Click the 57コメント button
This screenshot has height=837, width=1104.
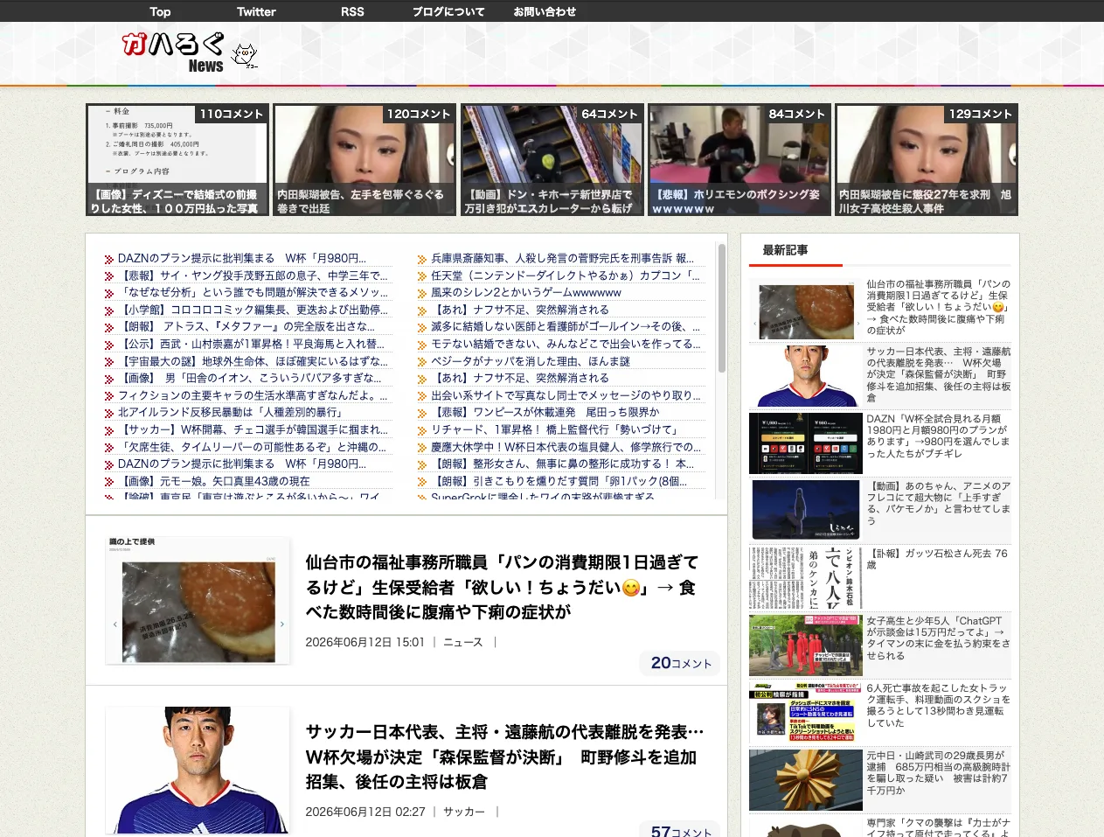click(x=680, y=830)
